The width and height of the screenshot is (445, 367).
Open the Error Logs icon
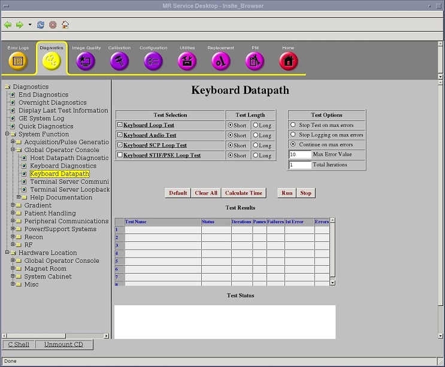[x=18, y=60]
